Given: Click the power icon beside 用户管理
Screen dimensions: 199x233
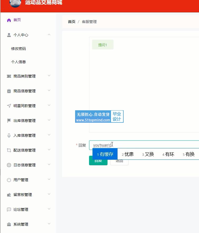Looking at the screenshot, I should [x=9, y=180].
